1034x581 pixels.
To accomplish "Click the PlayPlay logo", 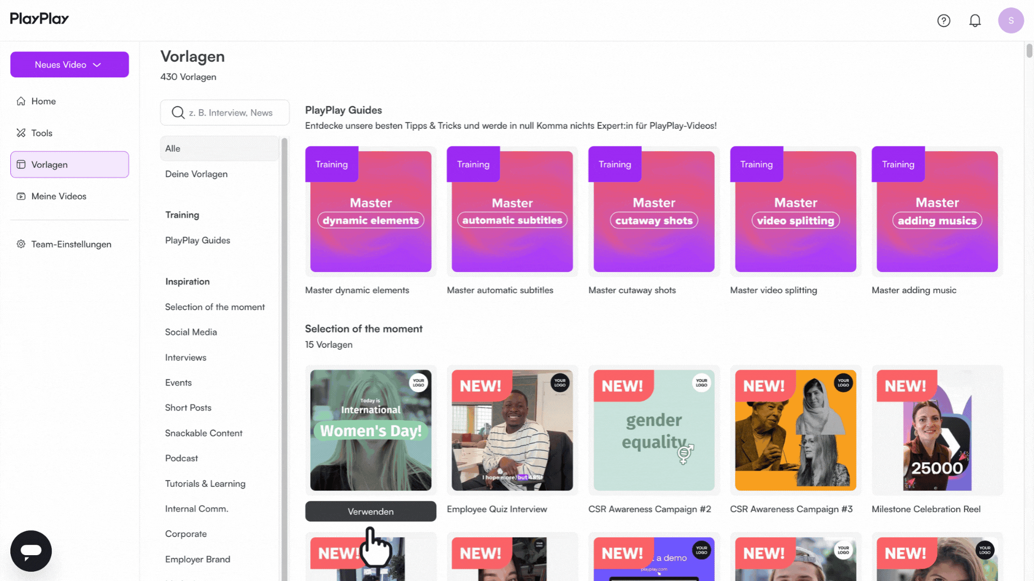I will point(39,19).
